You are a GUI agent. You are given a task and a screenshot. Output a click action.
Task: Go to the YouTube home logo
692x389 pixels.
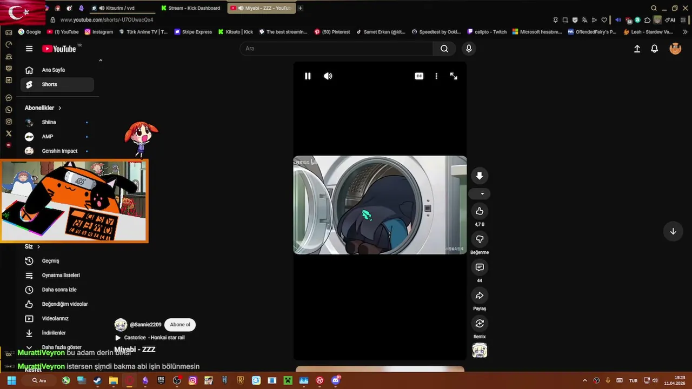[x=59, y=49]
